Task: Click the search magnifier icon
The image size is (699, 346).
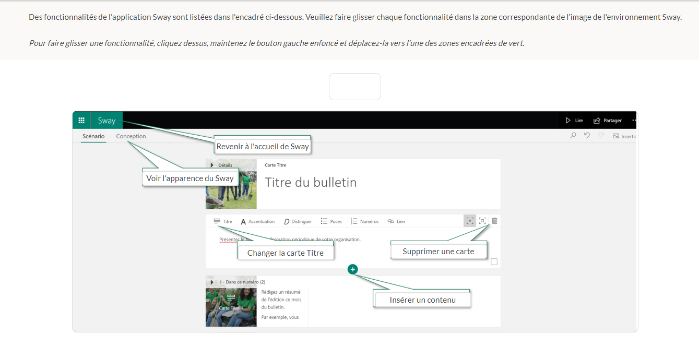Action: click(573, 136)
